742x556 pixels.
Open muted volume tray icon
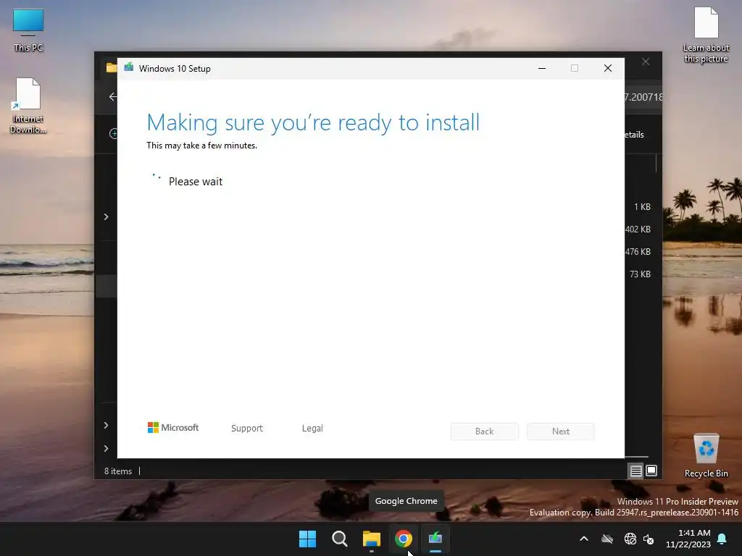(x=649, y=539)
